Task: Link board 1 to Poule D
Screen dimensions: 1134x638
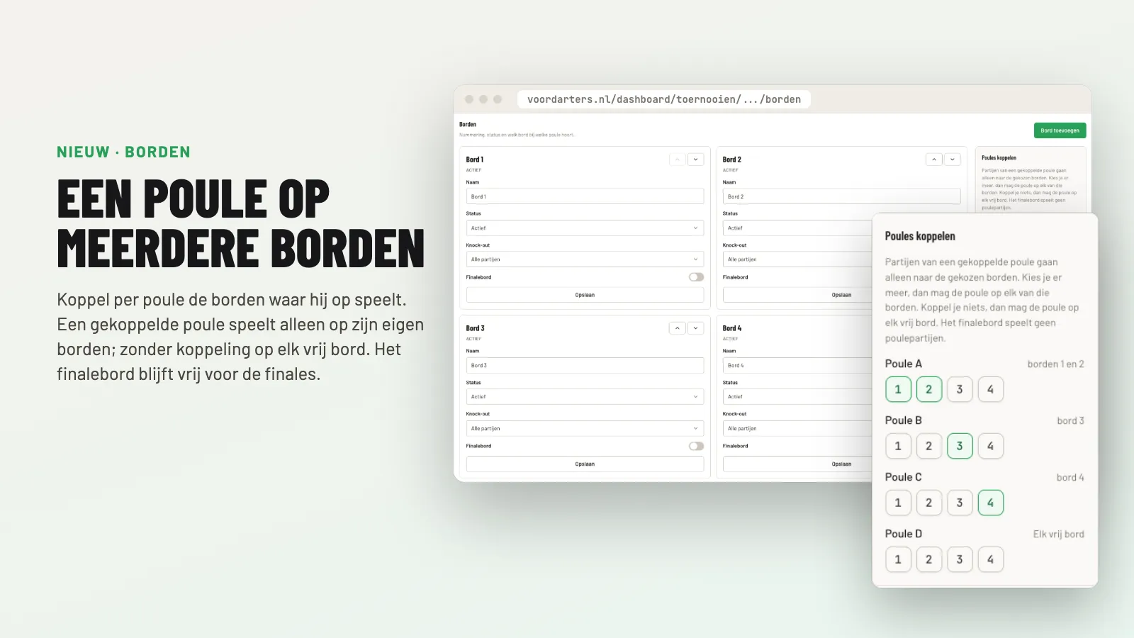Action: point(898,559)
